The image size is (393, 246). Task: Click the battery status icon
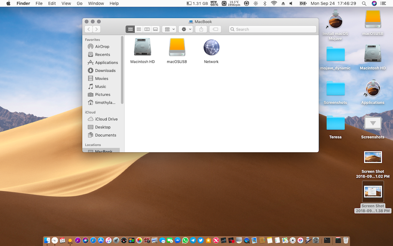tap(303, 3)
